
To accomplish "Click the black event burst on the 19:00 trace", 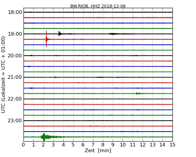I will pyautogui.click(x=60, y=34).
